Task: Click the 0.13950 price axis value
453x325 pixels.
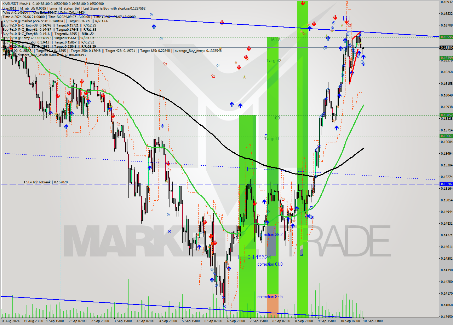Action: click(447, 317)
